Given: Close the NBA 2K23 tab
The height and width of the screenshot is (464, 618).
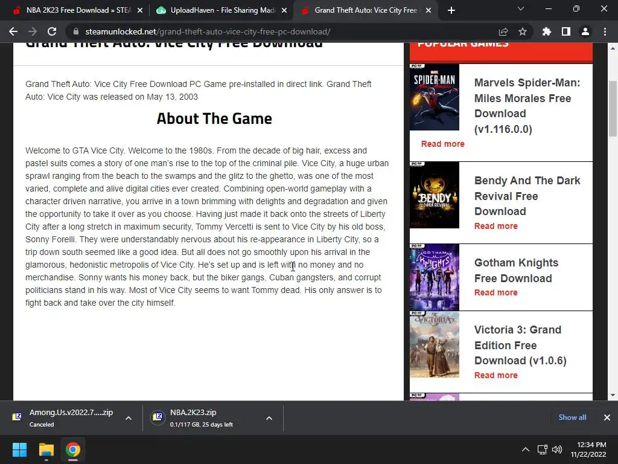Looking at the screenshot, I should tap(140, 11).
